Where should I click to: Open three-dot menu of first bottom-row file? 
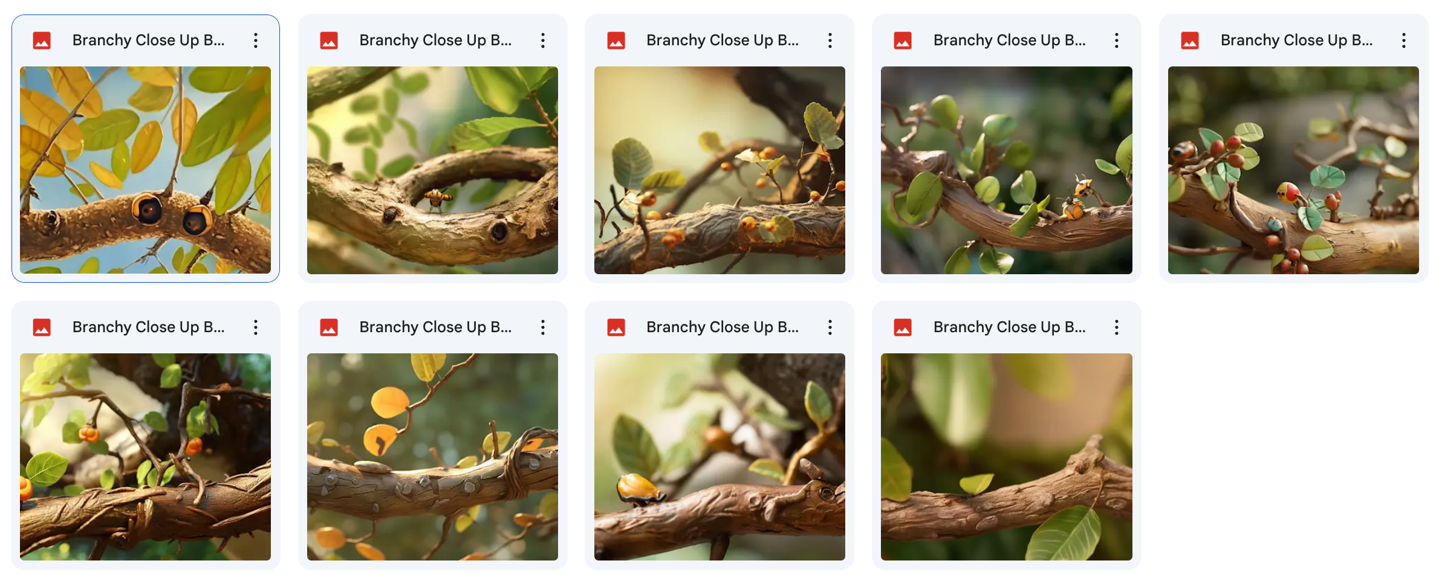tap(256, 327)
